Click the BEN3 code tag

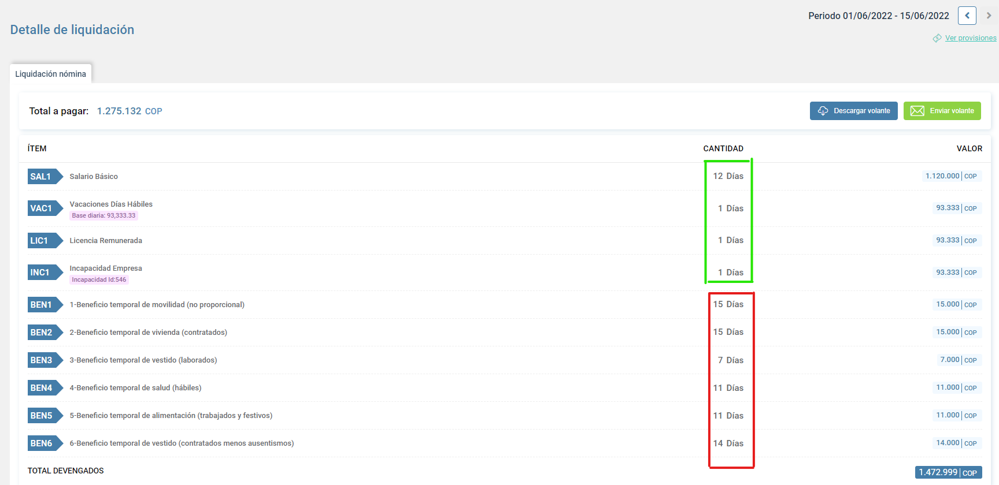click(x=45, y=360)
